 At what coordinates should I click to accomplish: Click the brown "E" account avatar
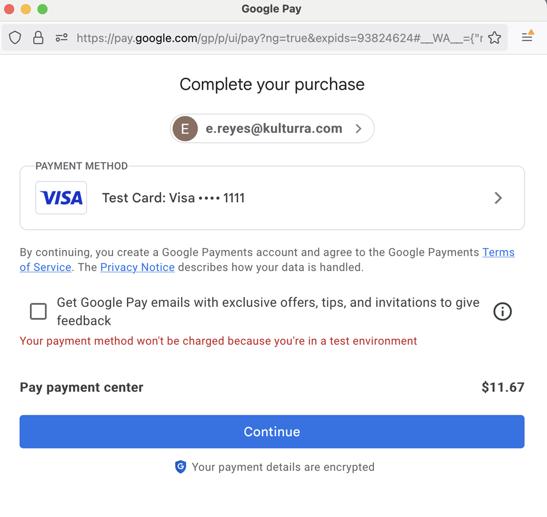click(x=185, y=129)
